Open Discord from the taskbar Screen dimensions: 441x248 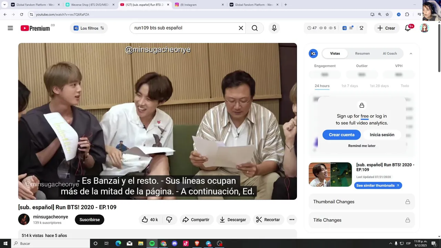(x=175, y=244)
